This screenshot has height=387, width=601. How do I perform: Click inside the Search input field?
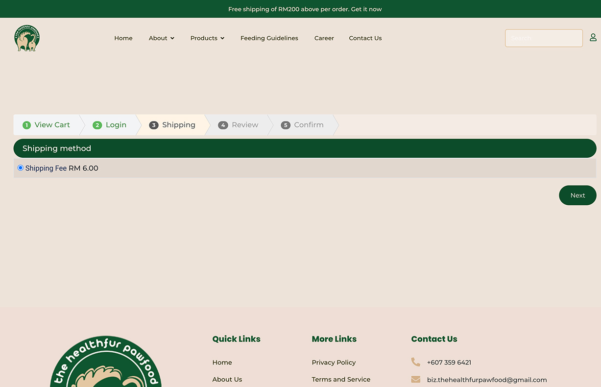[543, 38]
